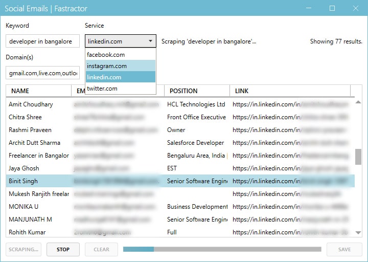Choose linkedin.com in the dropdown list
The width and height of the screenshot is (368, 262).
(121, 77)
